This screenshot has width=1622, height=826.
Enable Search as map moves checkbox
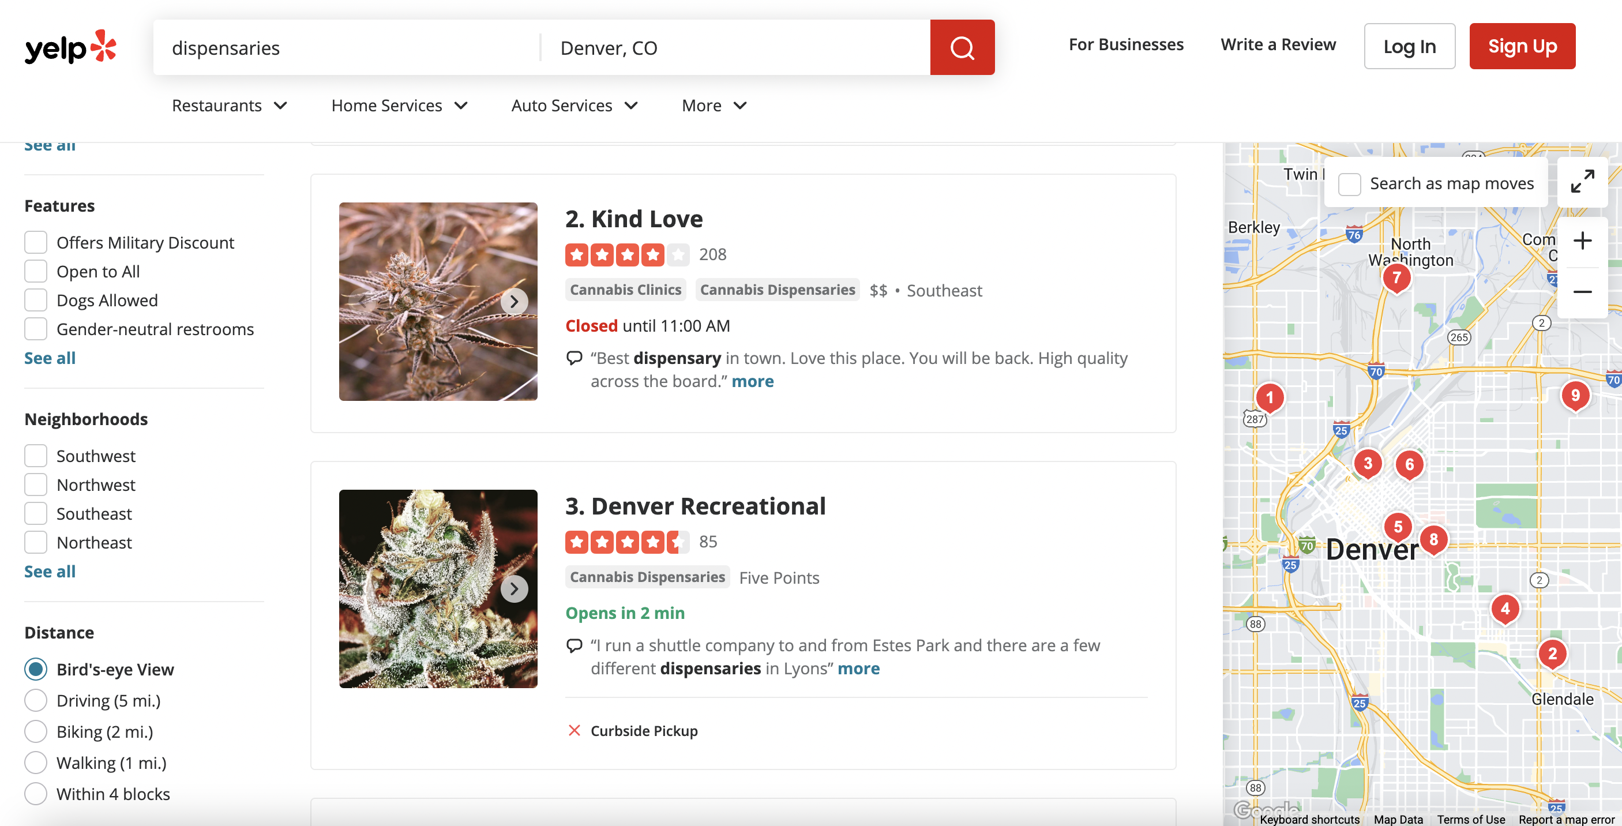pos(1349,184)
